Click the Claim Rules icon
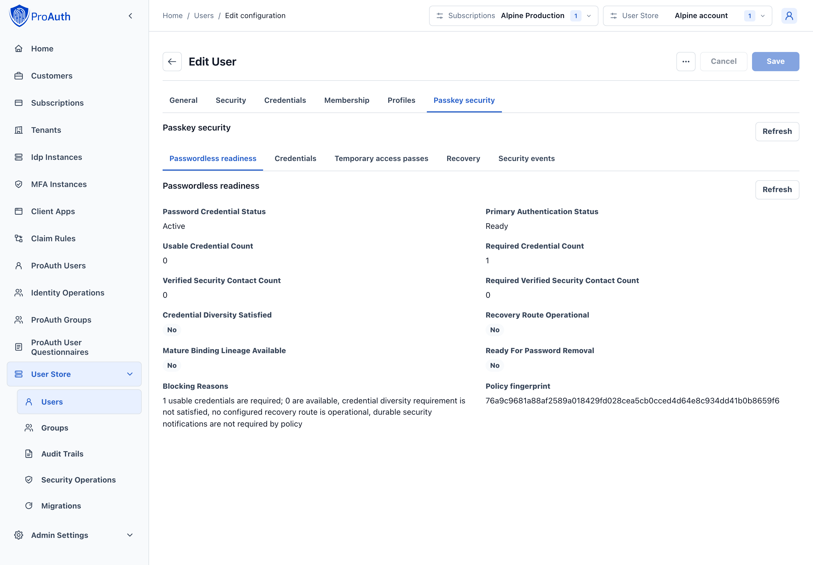 tap(19, 239)
